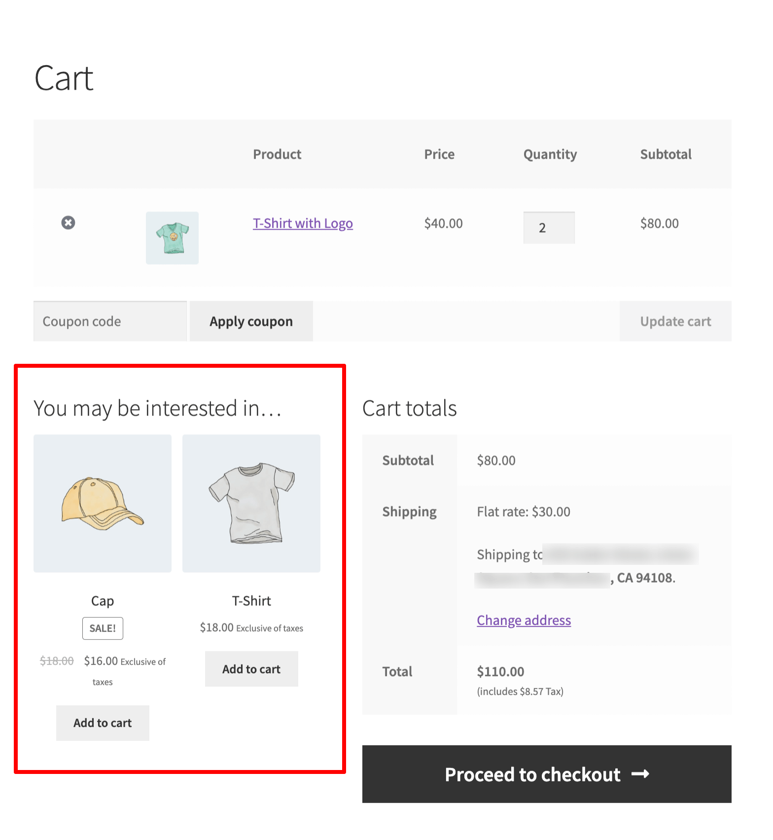
Task: Click the Cart totals heading
Action: pos(410,408)
